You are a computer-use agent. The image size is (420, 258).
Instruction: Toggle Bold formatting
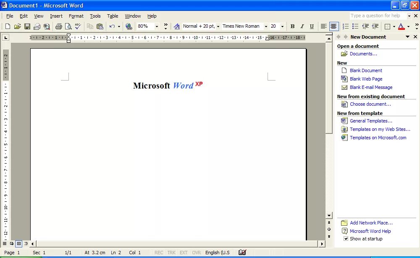292,26
